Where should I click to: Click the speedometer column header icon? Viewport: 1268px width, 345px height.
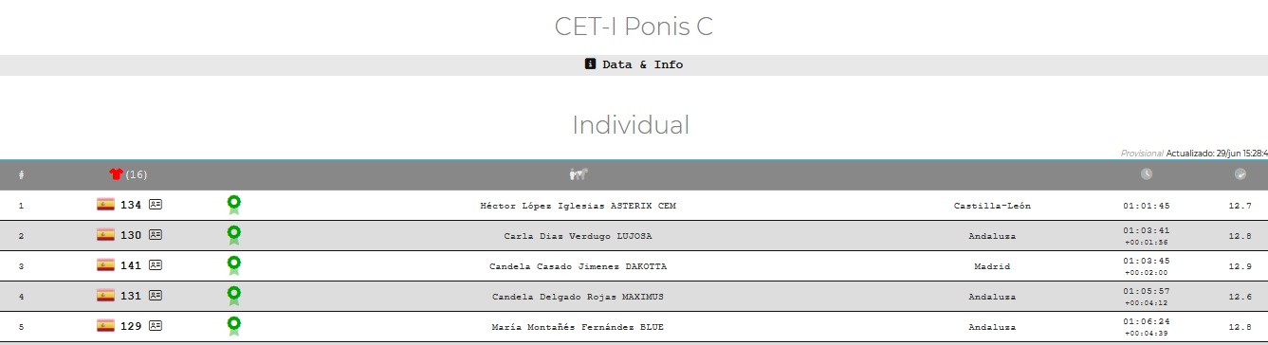[1240, 174]
